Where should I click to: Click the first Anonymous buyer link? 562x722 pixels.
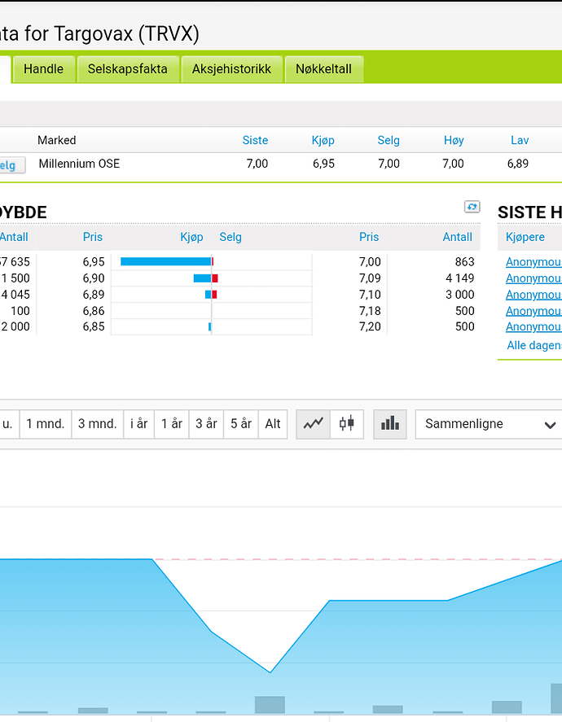533,262
